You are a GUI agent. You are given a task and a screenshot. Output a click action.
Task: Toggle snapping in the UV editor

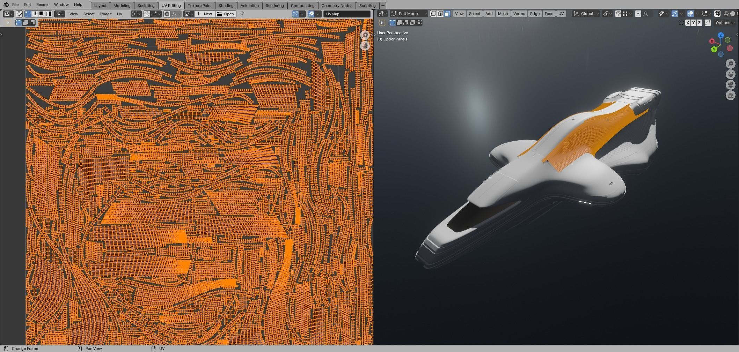coord(147,14)
